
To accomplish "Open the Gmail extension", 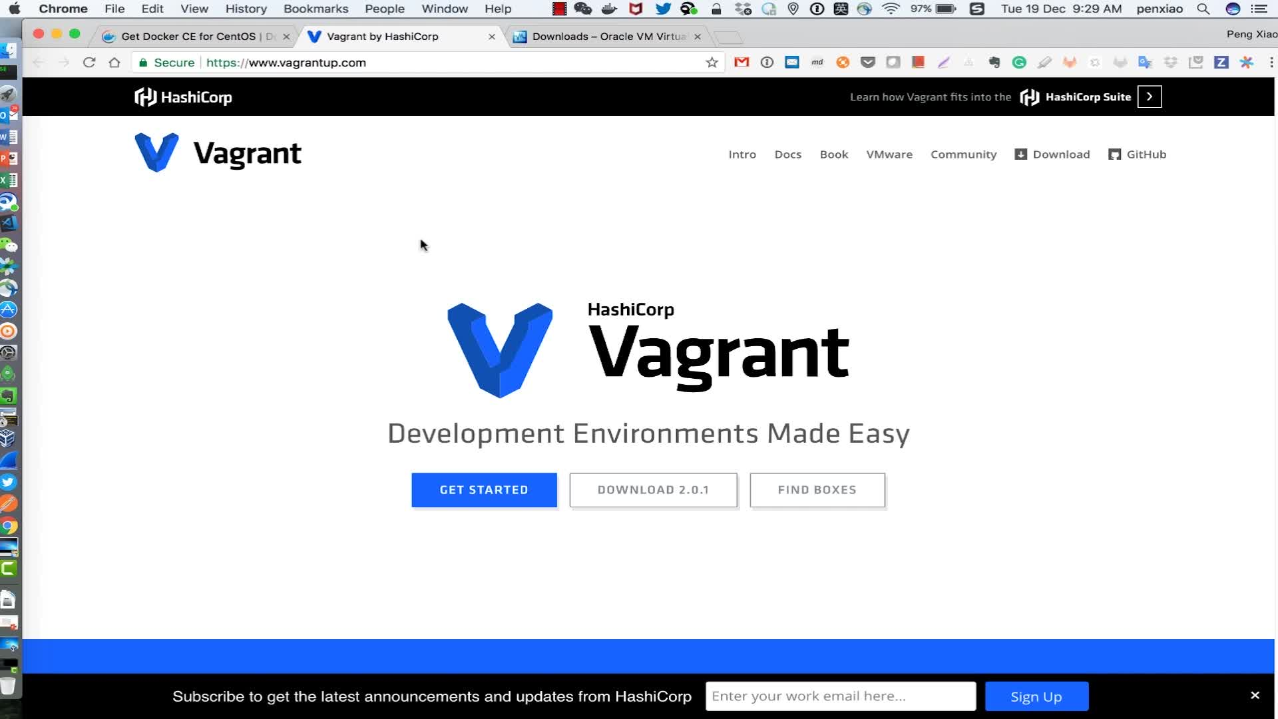I will pos(742,62).
